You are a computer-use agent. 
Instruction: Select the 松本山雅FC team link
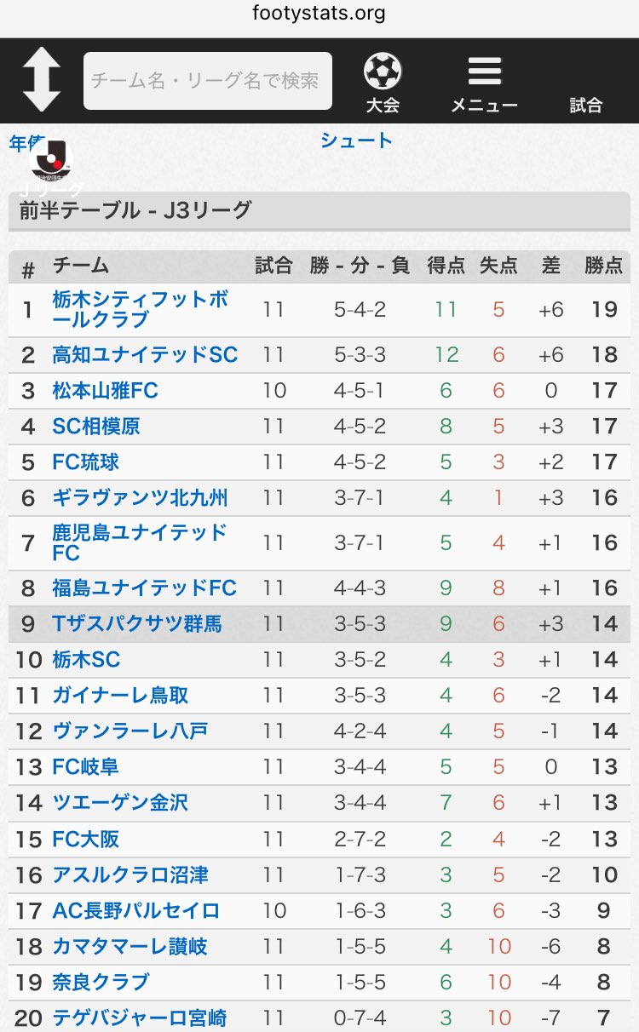106,391
